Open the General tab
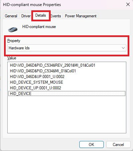The width and height of the screenshot is (133, 151). point(11,16)
